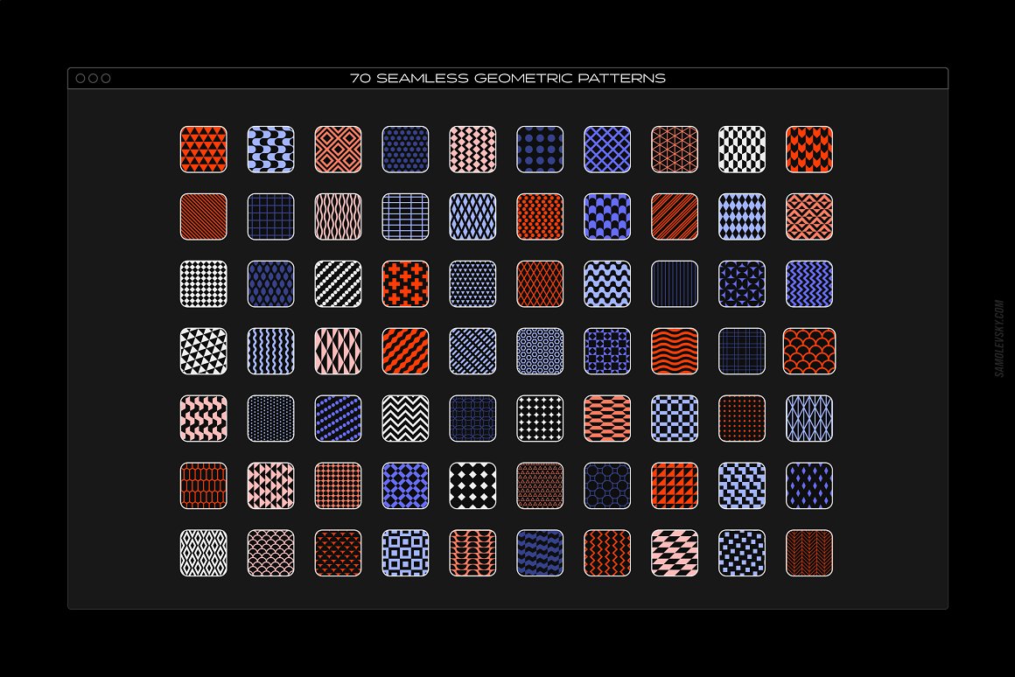Pick the pink and black wavy checker pattern
The width and height of the screenshot is (1015, 677).
click(203, 419)
